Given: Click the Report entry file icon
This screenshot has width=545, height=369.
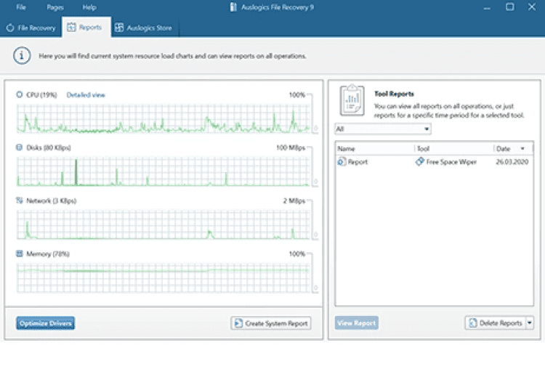Looking at the screenshot, I should coord(342,161).
